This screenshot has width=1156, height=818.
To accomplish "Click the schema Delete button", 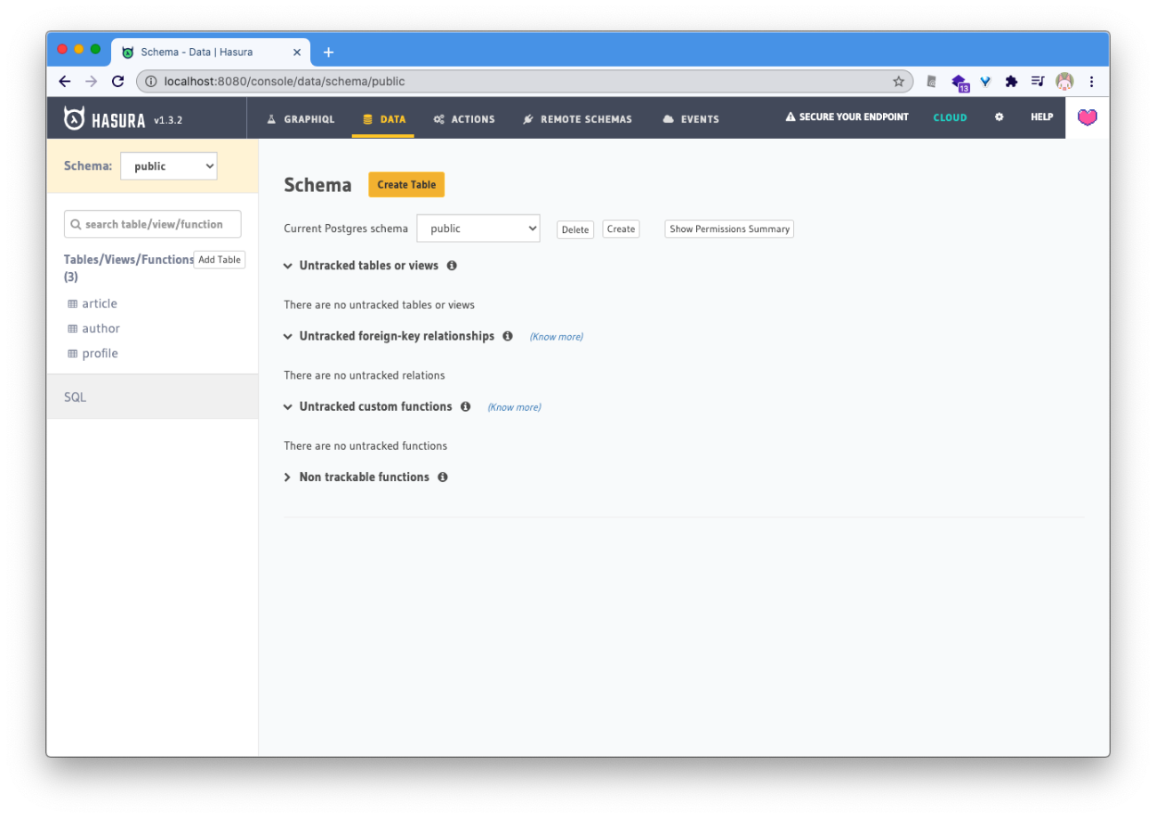I will (x=575, y=229).
